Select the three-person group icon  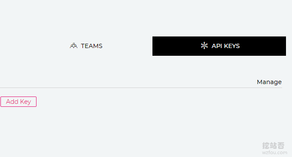tap(73, 46)
